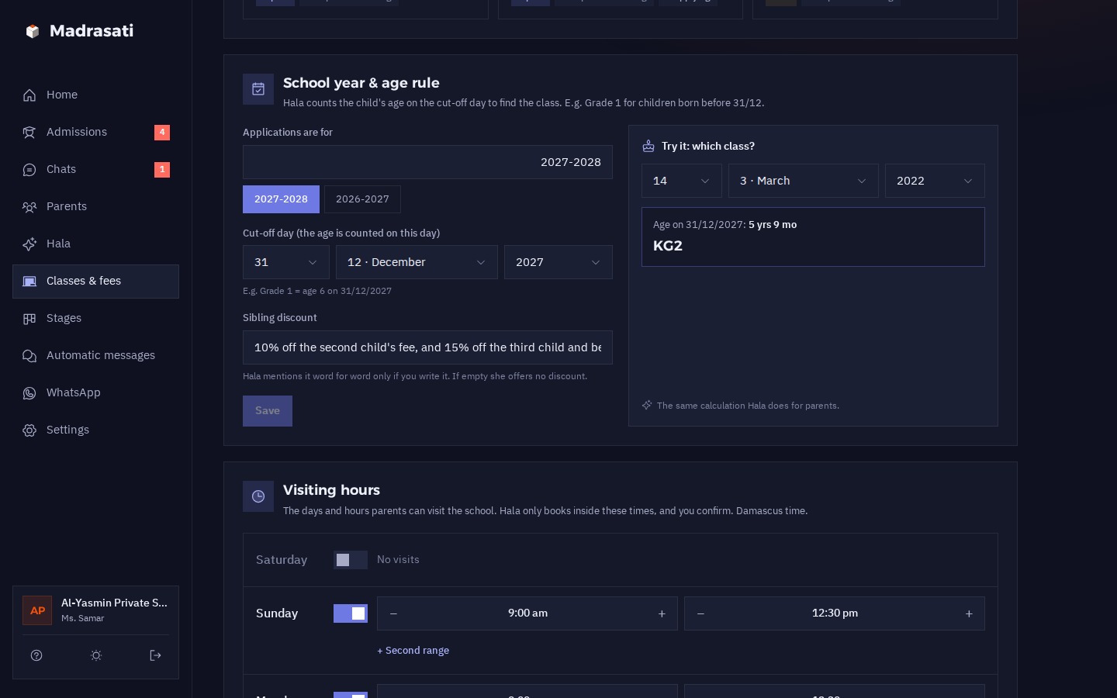Open Chats menu item
1117x698 pixels.
pyautogui.click(x=95, y=170)
